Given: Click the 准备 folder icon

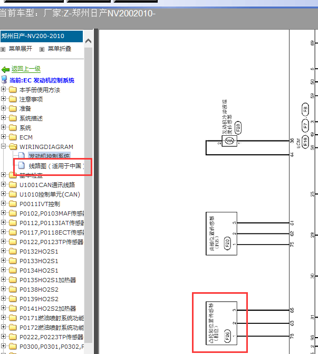Looking at the screenshot, I should tap(13, 109).
